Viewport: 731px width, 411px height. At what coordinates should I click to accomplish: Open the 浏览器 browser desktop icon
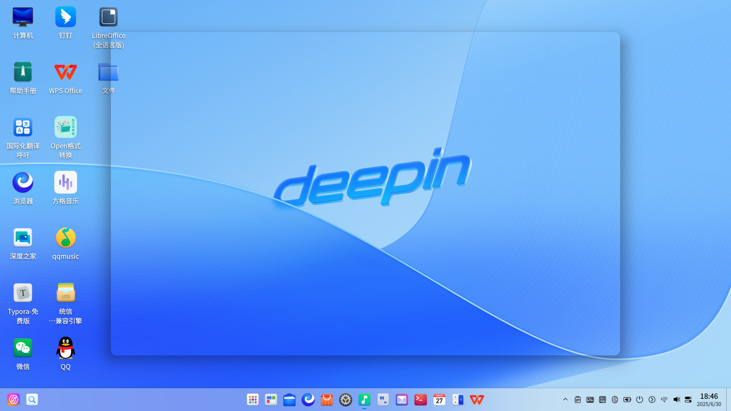click(x=23, y=182)
